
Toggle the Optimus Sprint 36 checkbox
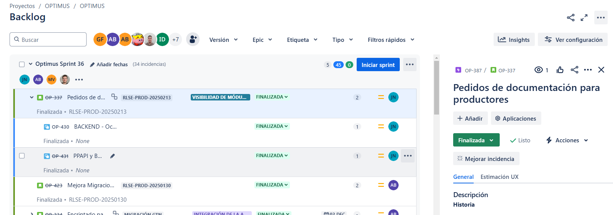(22, 64)
